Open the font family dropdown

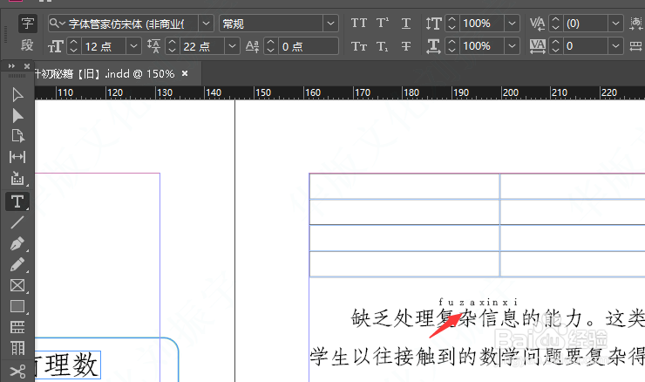point(206,24)
